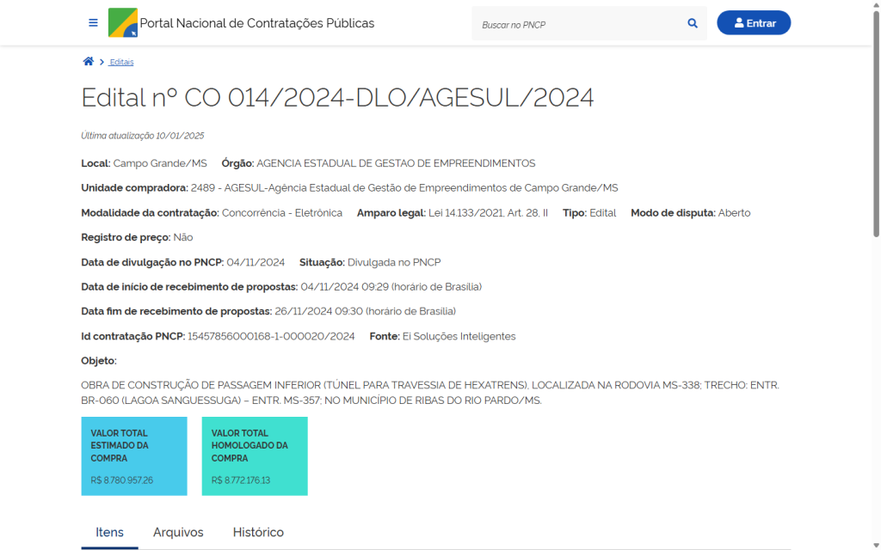Click the Ei Soluções Inteligentes source text
The width and height of the screenshot is (881, 550).
(x=459, y=336)
